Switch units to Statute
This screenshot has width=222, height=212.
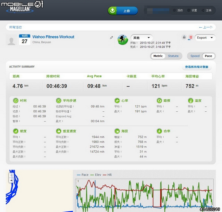point(173,56)
